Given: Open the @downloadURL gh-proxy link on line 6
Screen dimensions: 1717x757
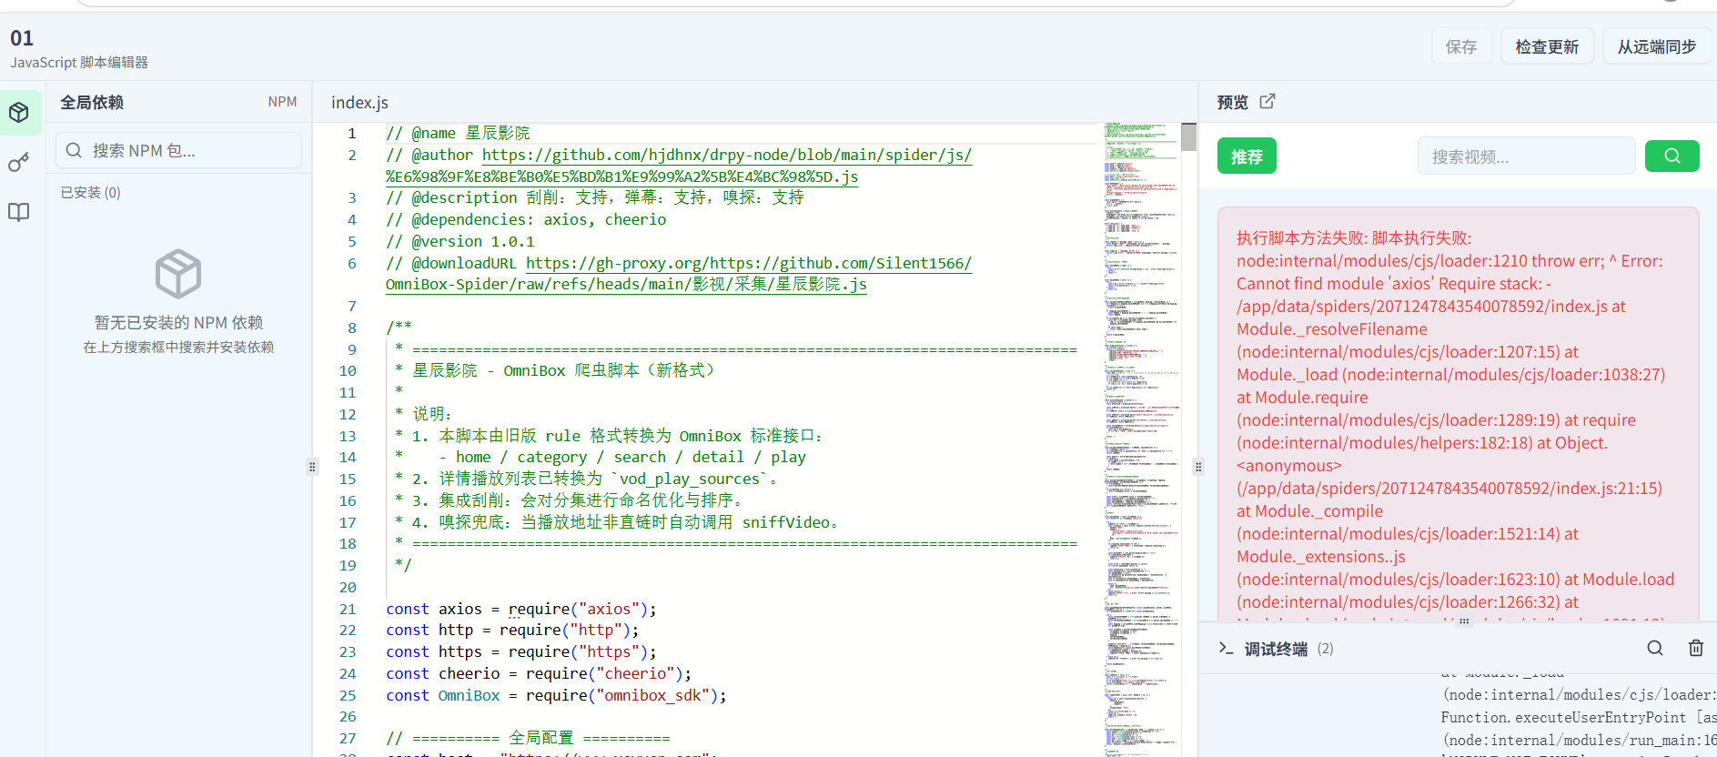Looking at the screenshot, I should (678, 274).
